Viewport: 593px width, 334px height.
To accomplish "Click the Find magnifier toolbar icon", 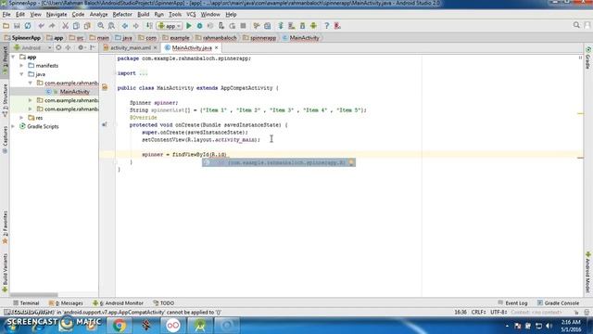I will 101,26.
